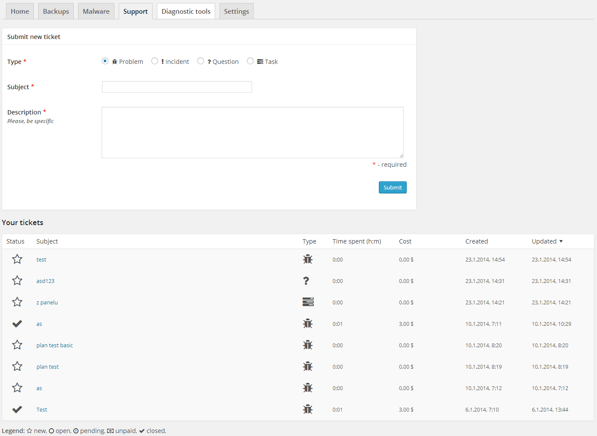
Task: Open the z panelu ticket
Action: click(47, 302)
